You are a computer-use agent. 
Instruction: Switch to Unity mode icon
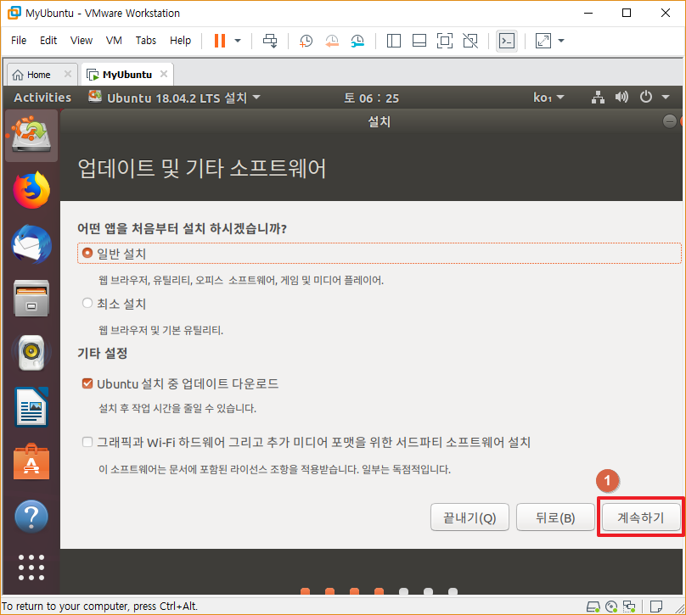pyautogui.click(x=470, y=41)
